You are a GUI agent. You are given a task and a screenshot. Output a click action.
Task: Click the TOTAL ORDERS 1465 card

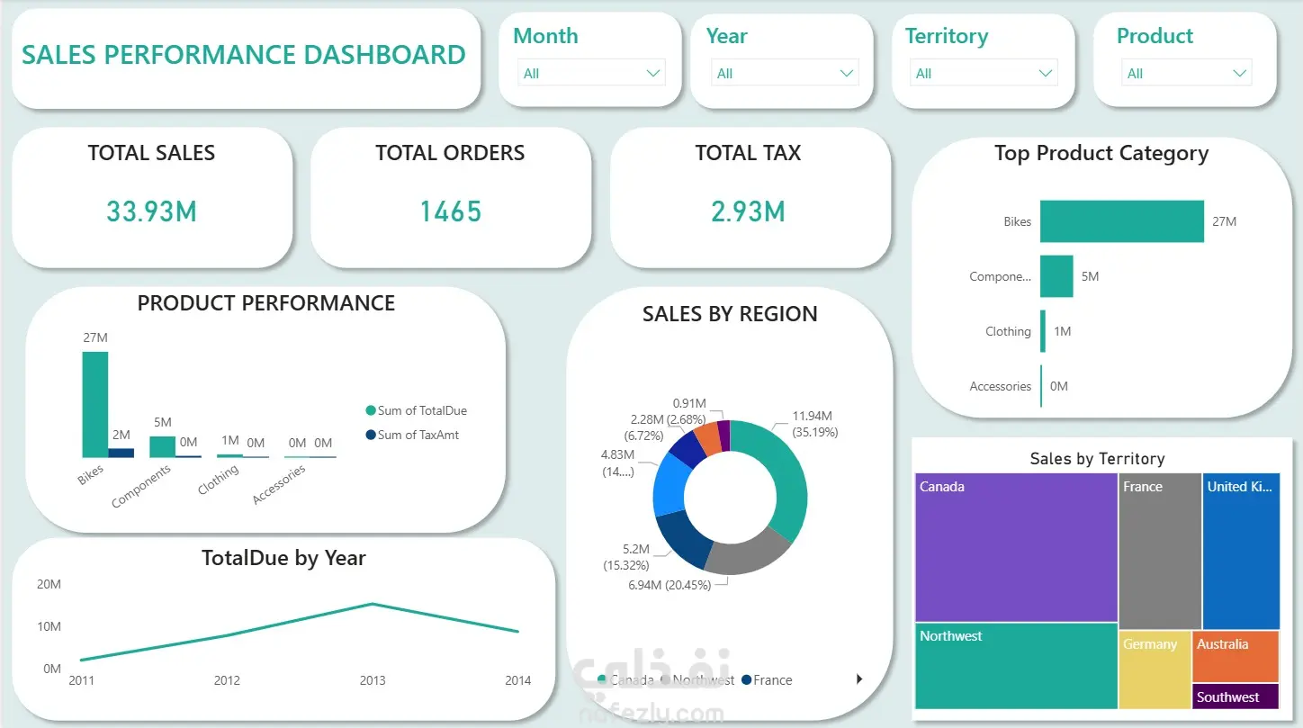pos(451,197)
